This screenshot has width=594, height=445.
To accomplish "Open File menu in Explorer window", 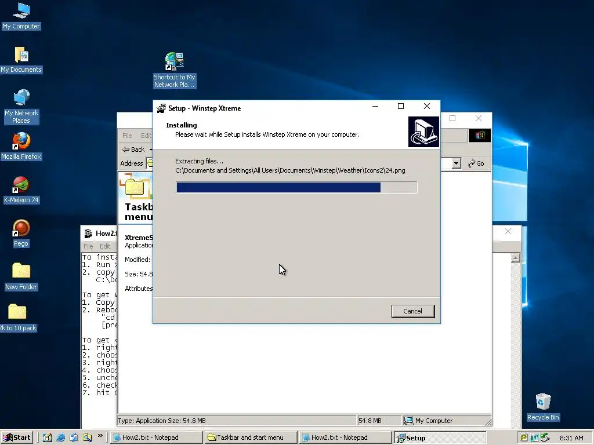I will [x=127, y=136].
